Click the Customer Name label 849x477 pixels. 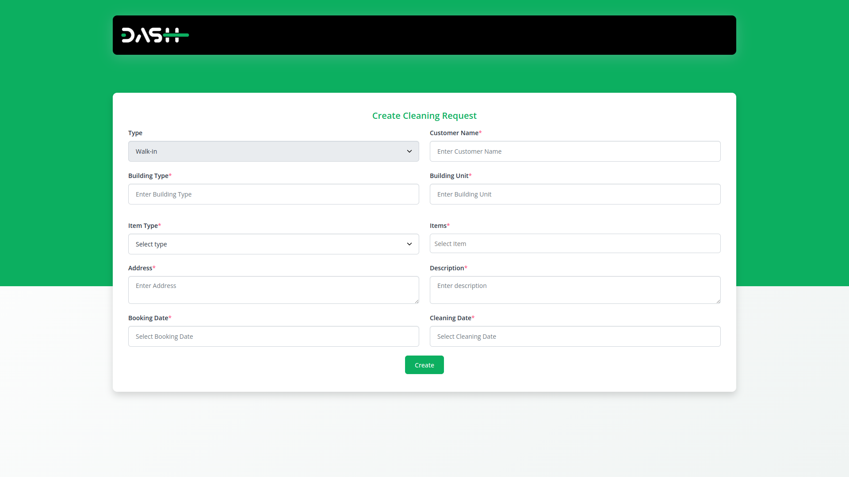coord(454,133)
